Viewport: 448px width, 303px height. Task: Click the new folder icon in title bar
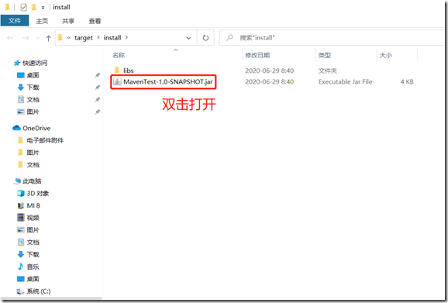pos(33,7)
